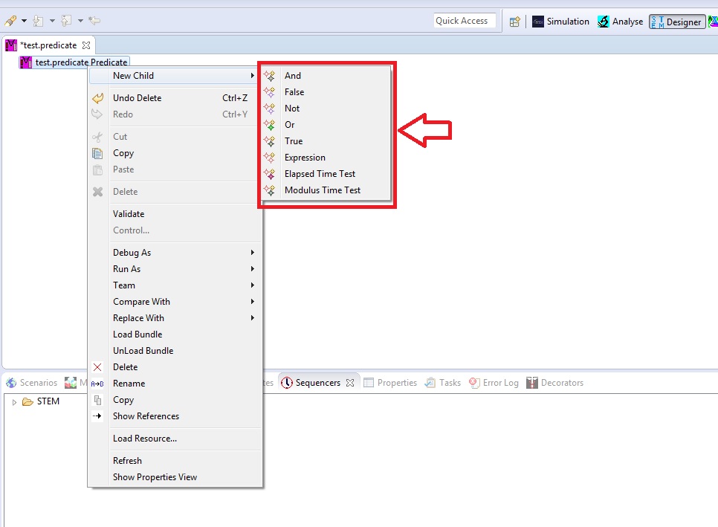
Task: Add a False child predicate
Action: (x=326, y=92)
